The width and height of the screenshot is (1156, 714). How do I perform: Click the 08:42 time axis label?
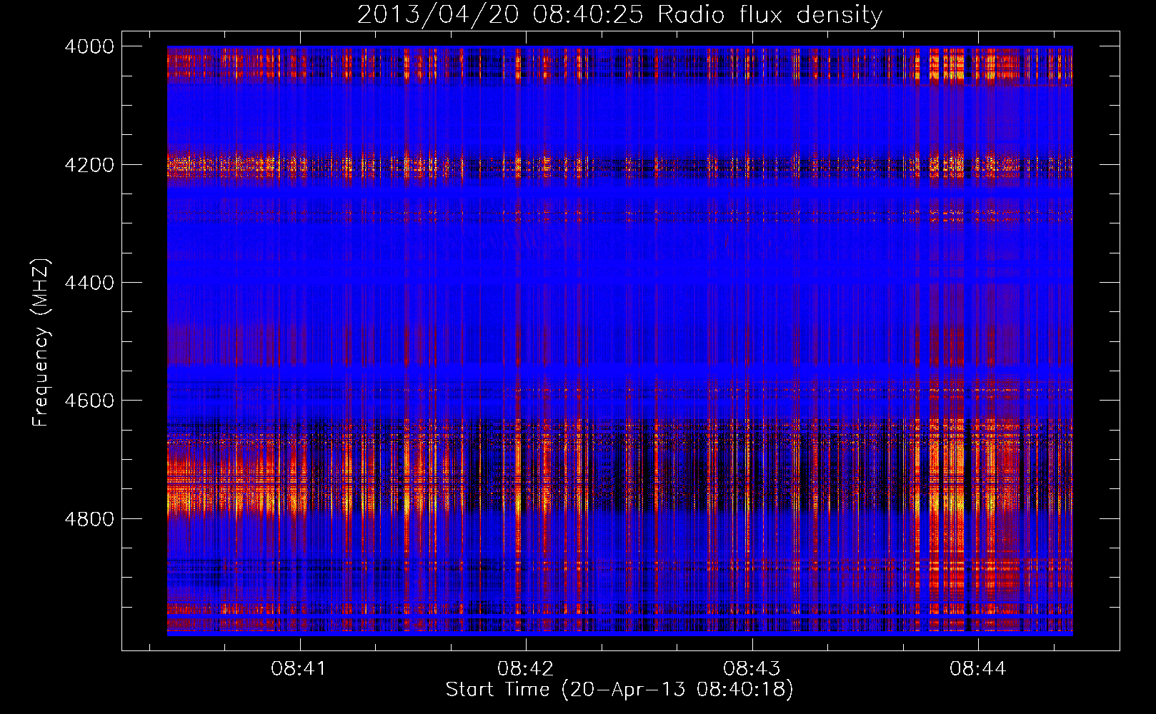525,669
